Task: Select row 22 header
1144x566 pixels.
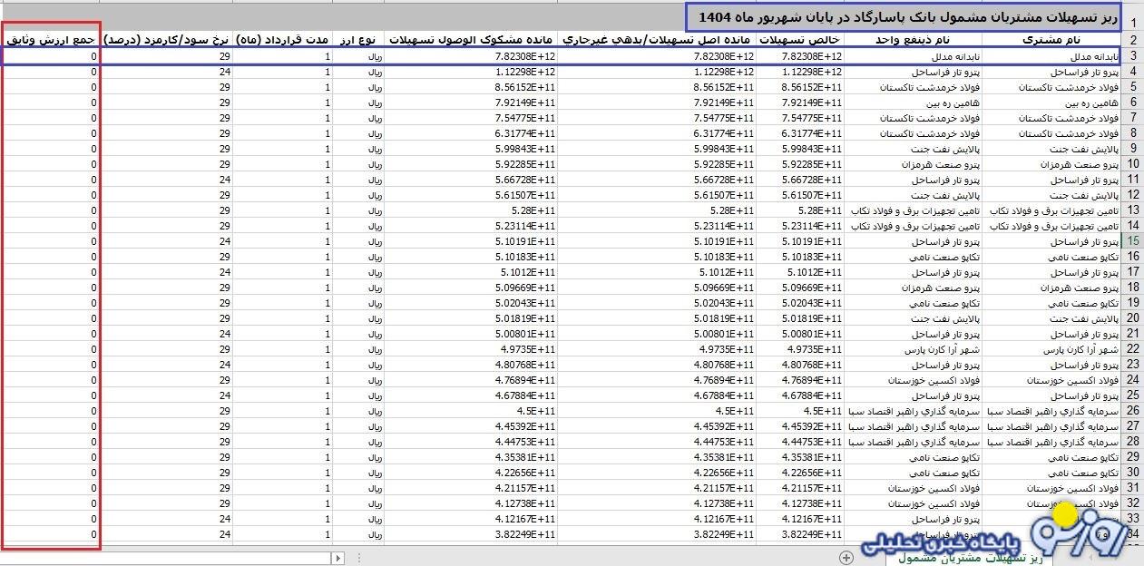Action: [x=1132, y=349]
